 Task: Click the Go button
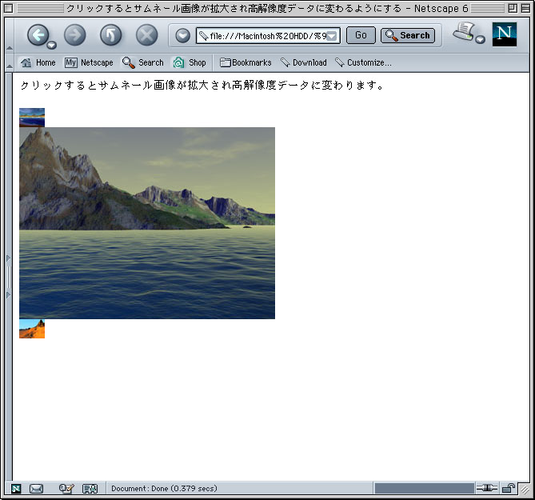361,35
